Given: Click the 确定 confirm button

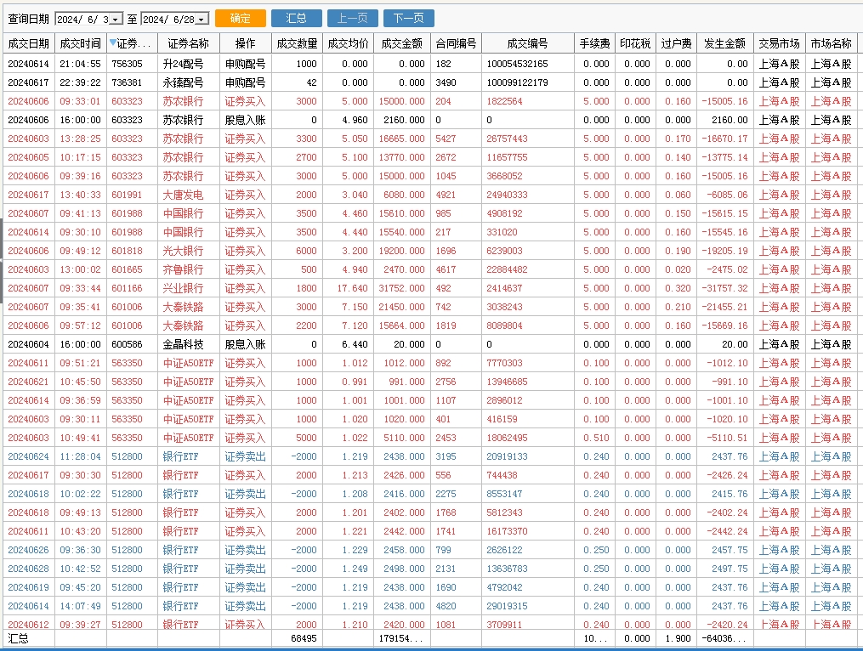Looking at the screenshot, I should pyautogui.click(x=241, y=18).
